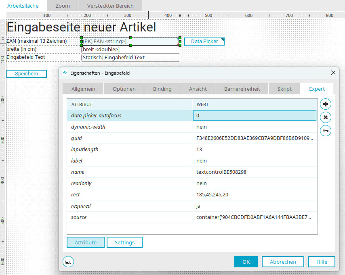Screen dimensions: 345x275
Task: Confirm the dialog with OK
Action: (246, 262)
